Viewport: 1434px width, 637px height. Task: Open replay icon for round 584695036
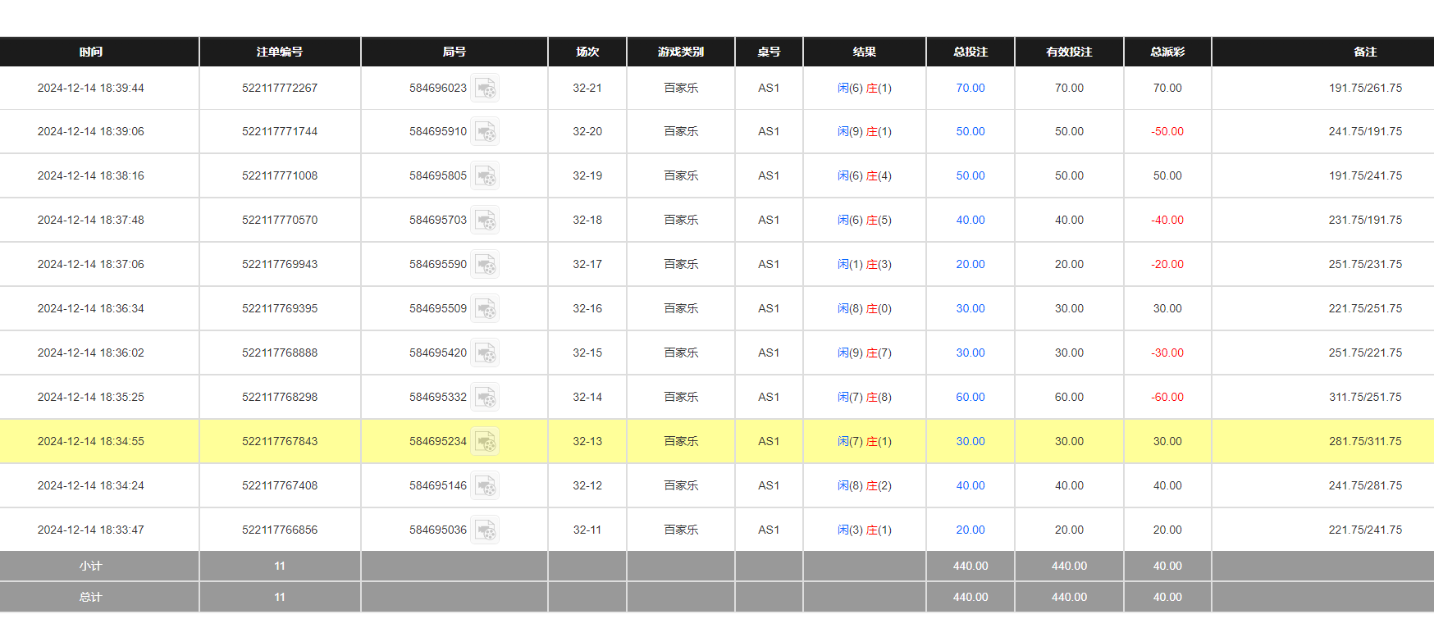[486, 530]
